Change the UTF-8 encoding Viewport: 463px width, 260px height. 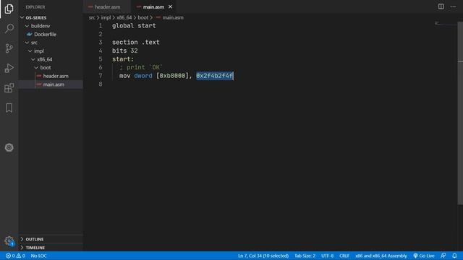point(327,256)
